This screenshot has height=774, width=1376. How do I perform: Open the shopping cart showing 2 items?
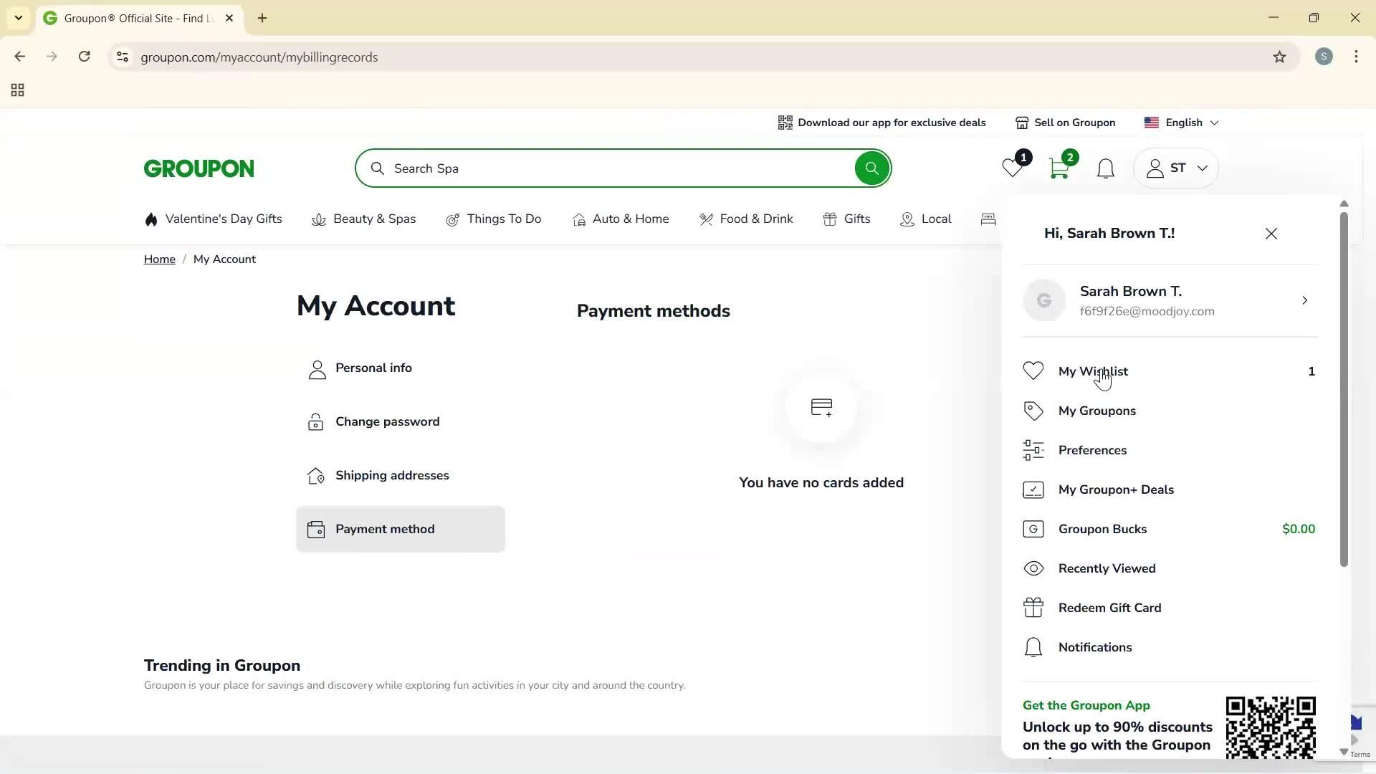[1059, 168]
